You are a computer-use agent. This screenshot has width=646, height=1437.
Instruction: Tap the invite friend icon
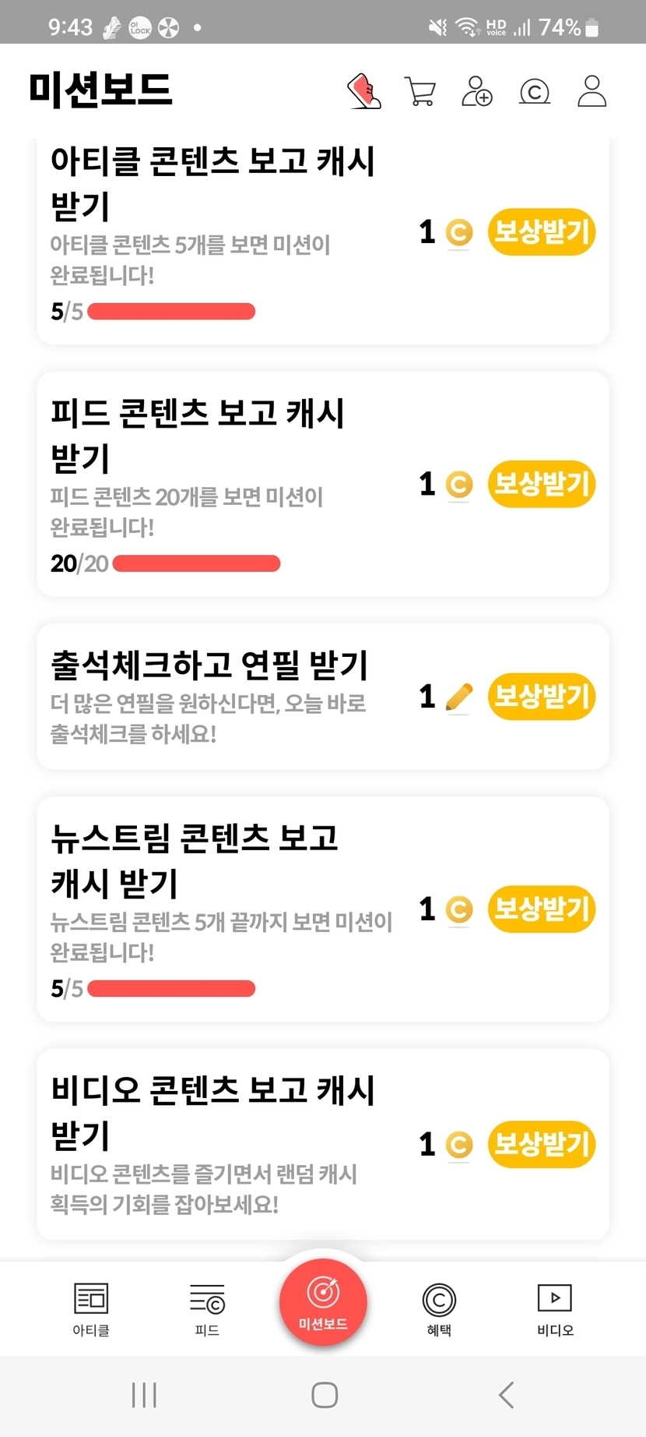[x=476, y=91]
